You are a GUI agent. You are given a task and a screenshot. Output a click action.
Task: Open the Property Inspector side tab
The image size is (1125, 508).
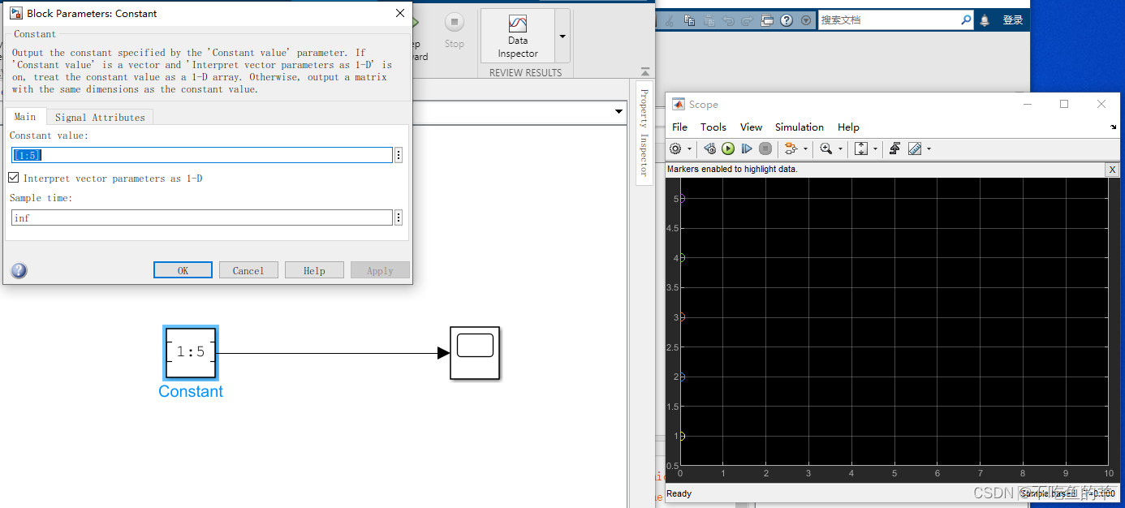(644, 133)
